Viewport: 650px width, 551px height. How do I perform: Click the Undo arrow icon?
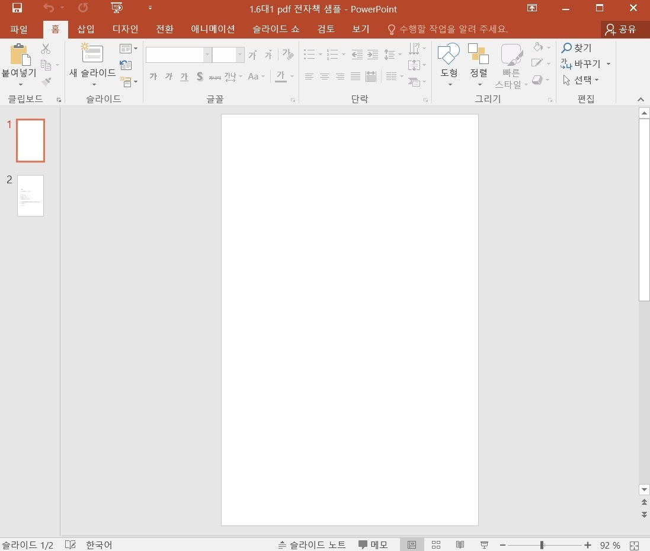tap(49, 8)
